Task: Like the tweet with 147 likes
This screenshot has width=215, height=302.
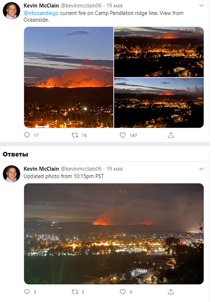Action: click(123, 135)
